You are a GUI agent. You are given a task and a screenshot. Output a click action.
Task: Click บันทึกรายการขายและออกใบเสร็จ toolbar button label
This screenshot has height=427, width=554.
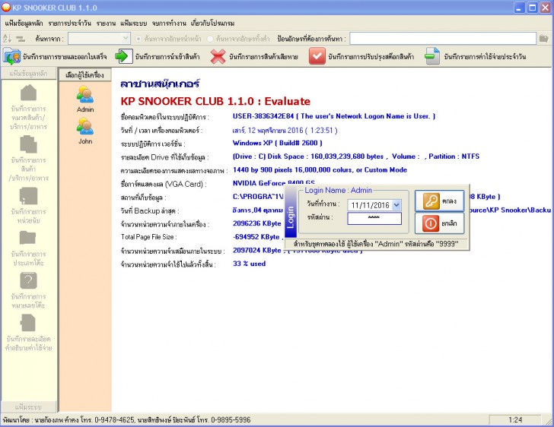(65, 56)
